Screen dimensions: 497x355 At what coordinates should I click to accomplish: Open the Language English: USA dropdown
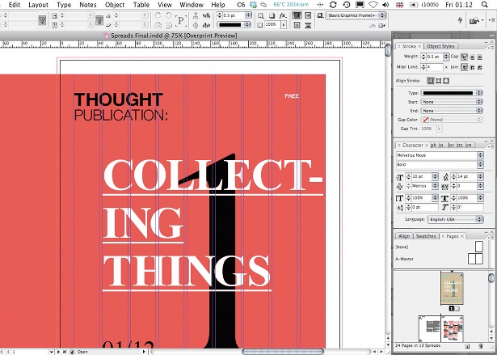pyautogui.click(x=455, y=219)
